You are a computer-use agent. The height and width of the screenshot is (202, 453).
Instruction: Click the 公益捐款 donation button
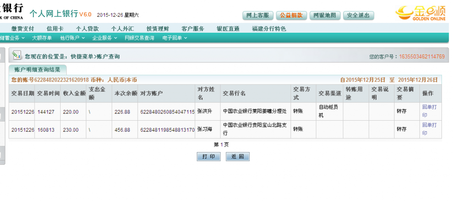point(292,15)
